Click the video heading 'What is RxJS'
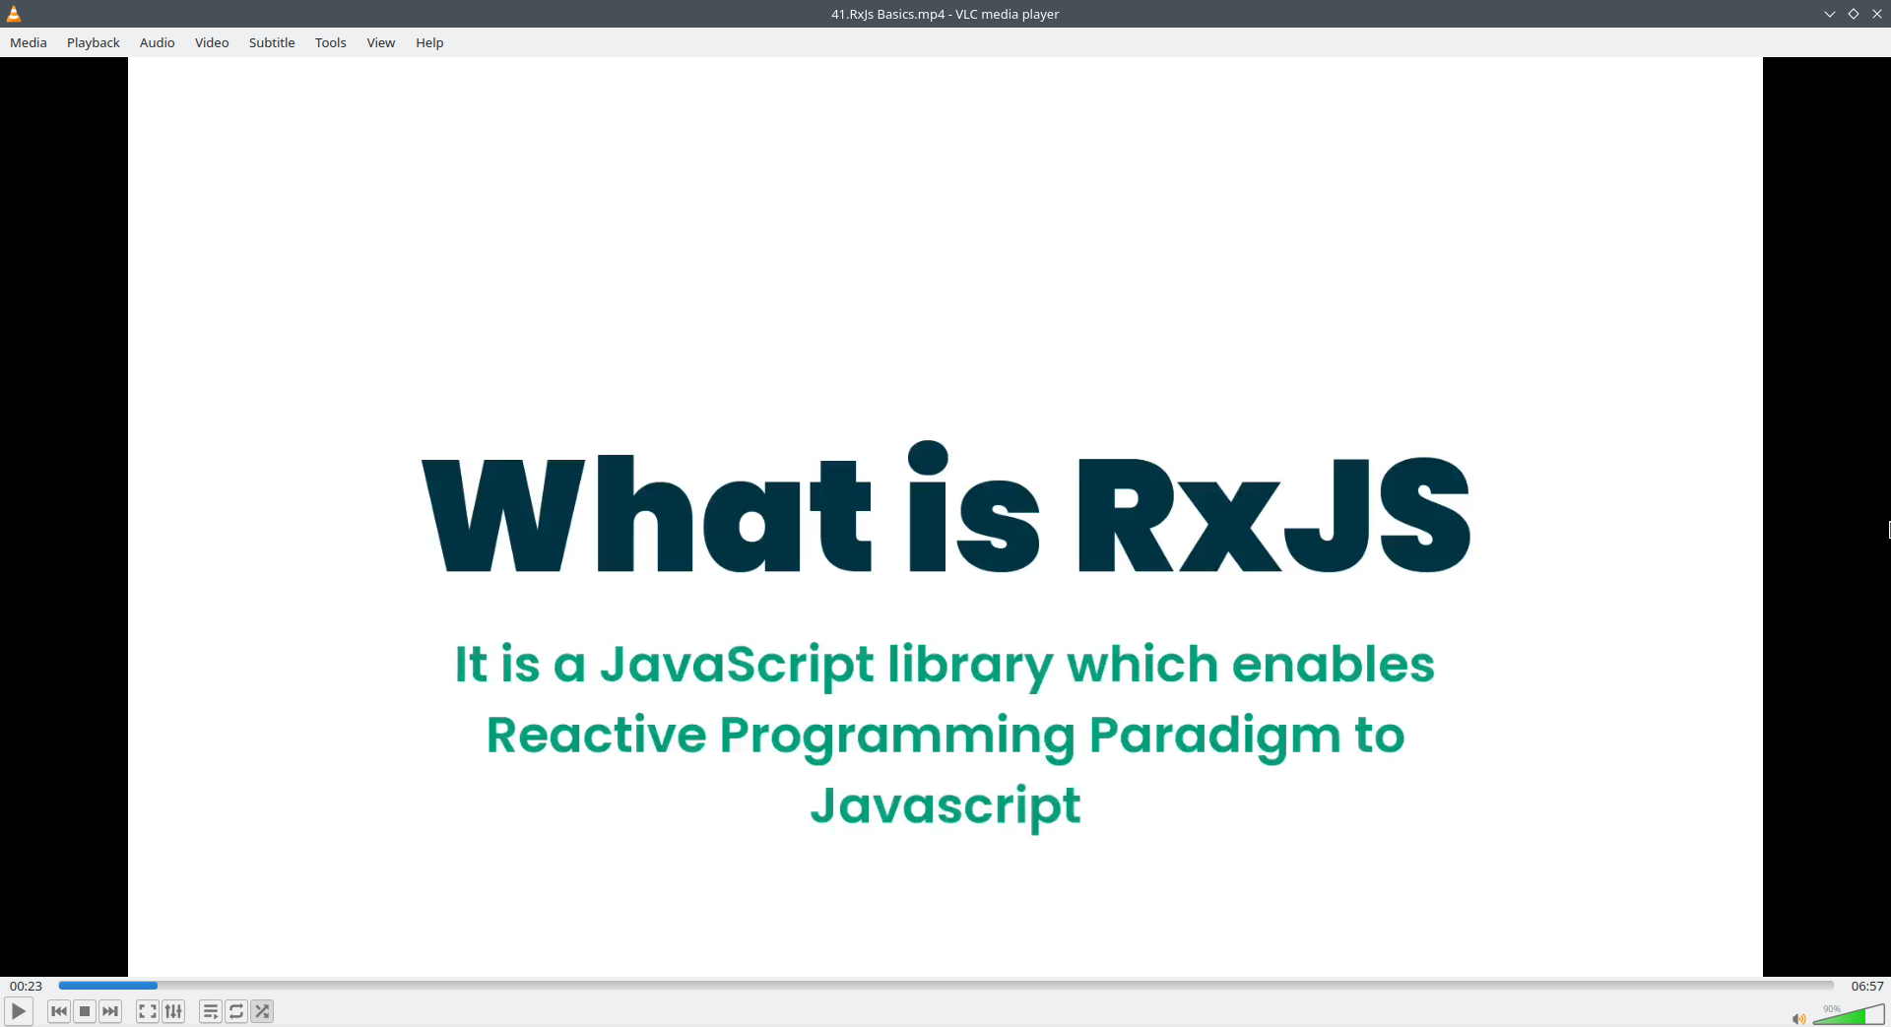Viewport: 1891px width, 1027px height. pyautogui.click(x=945, y=508)
